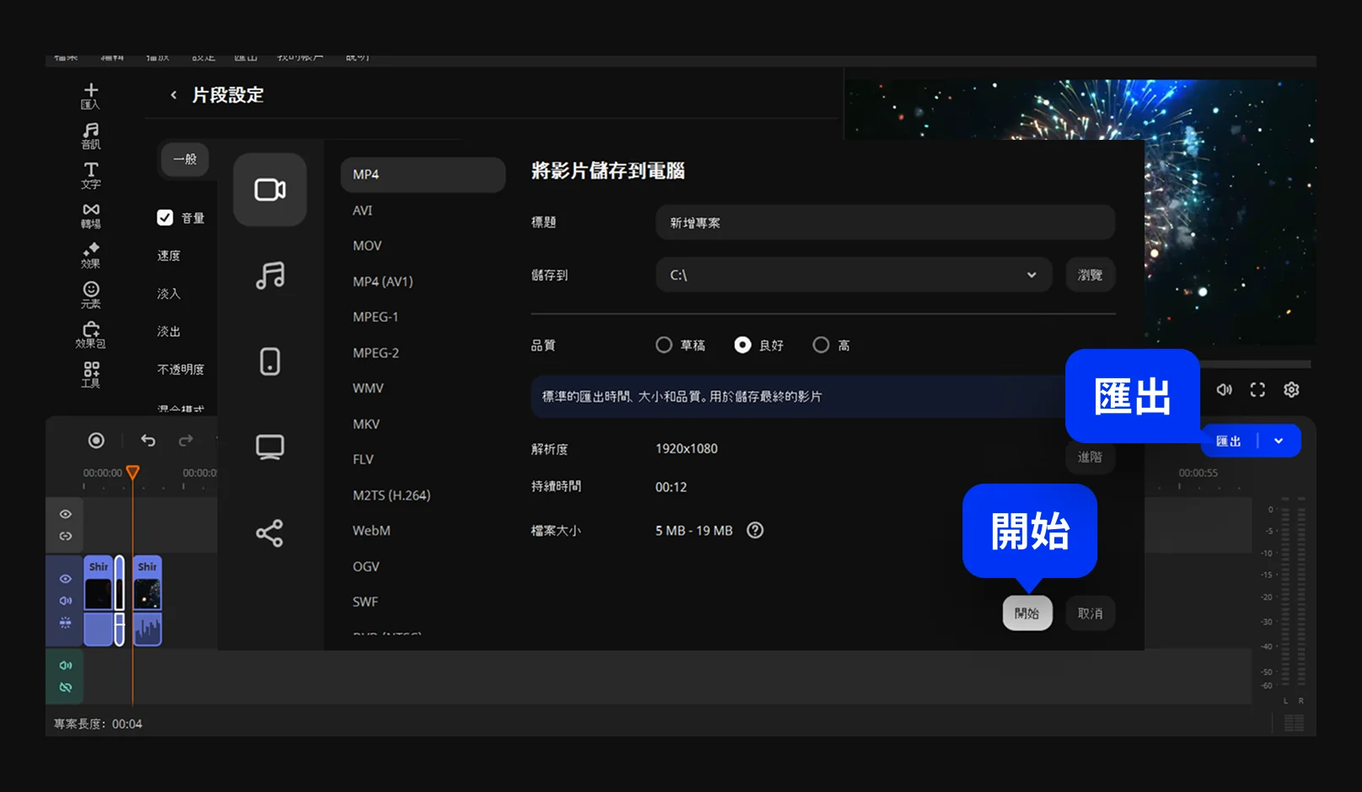This screenshot has height=792, width=1362.
Task: Show file size help tooltip
Action: pyautogui.click(x=755, y=530)
